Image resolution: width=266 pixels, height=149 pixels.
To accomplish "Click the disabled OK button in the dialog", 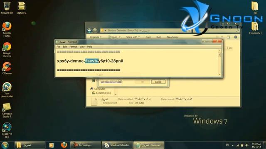I will [143, 82].
